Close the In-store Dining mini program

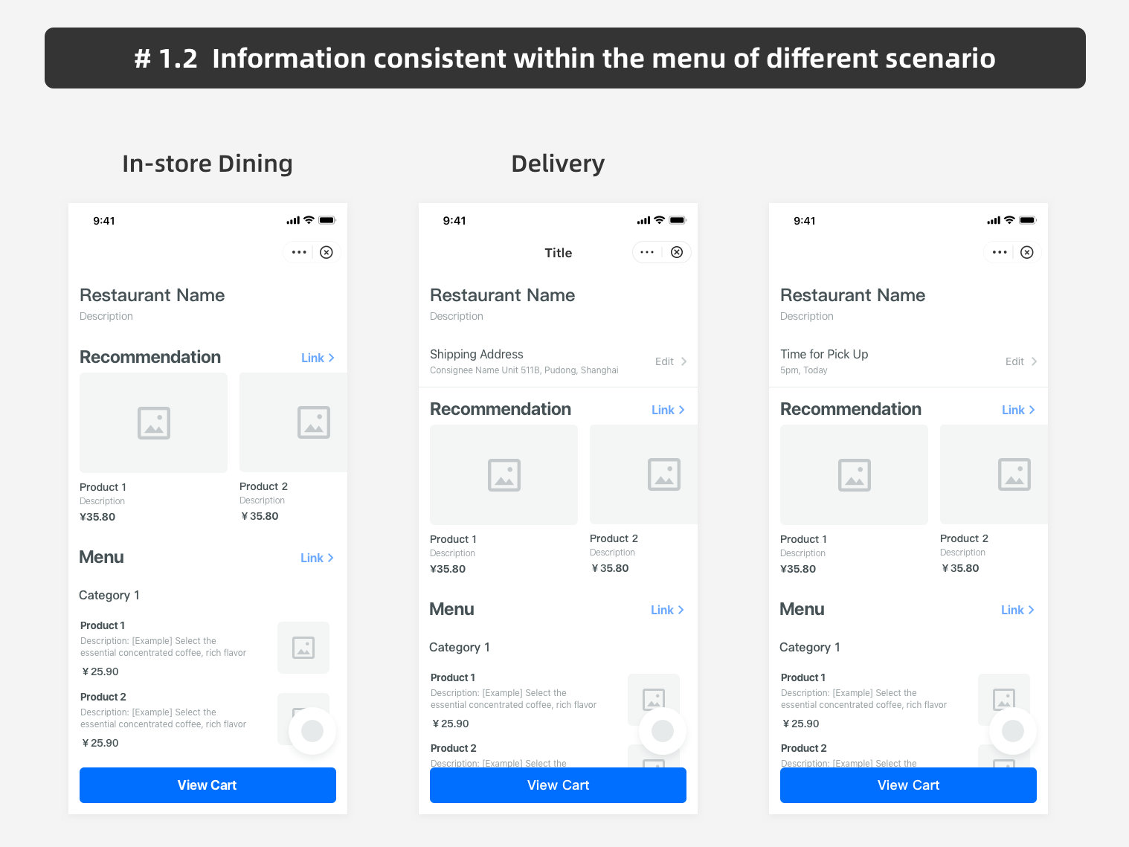click(x=327, y=252)
